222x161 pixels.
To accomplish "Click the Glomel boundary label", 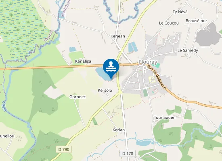I will click(48, 36).
